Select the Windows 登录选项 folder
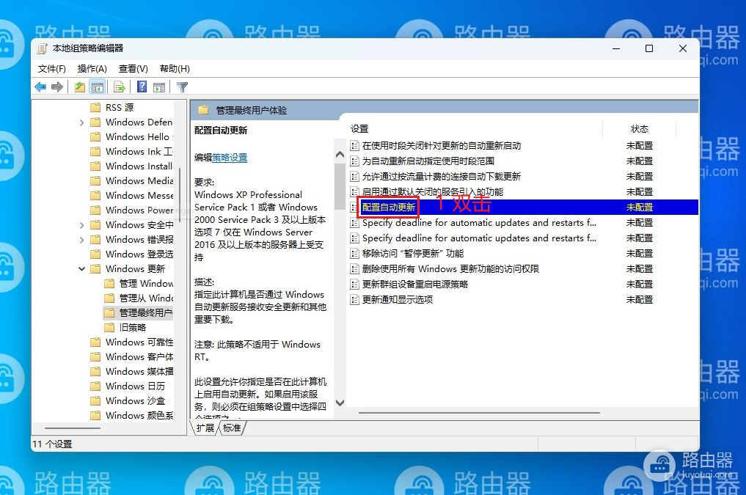746x495 pixels. (131, 254)
